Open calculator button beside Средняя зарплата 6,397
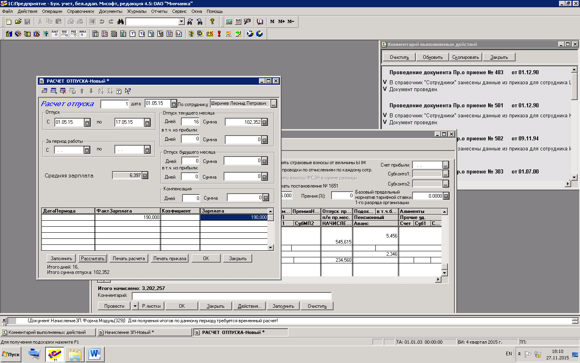 [145, 175]
